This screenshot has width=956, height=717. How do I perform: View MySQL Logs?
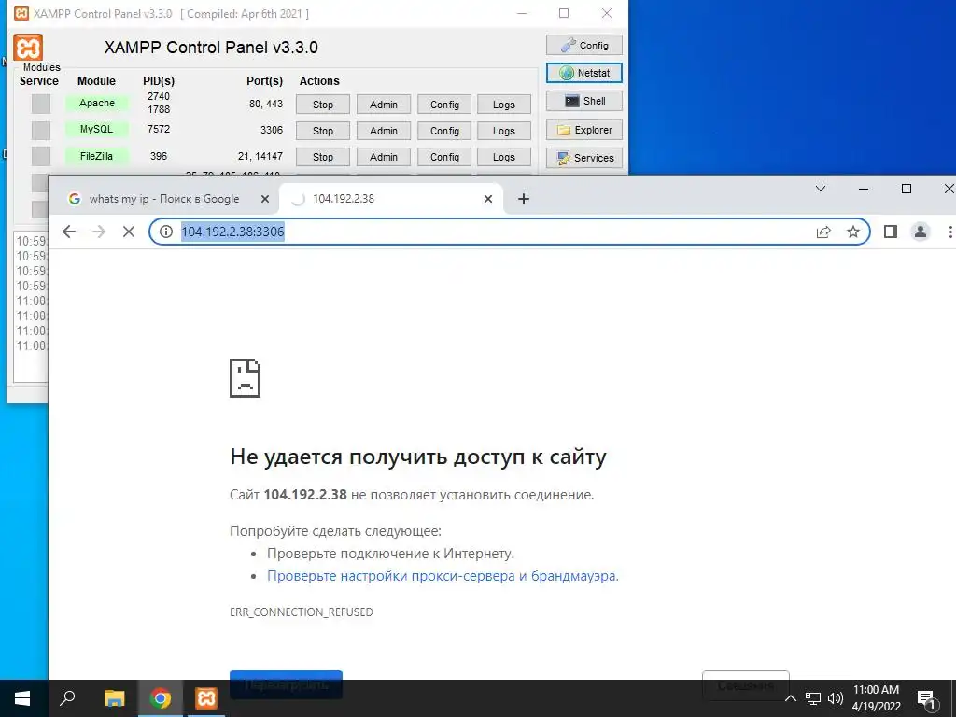pos(503,131)
